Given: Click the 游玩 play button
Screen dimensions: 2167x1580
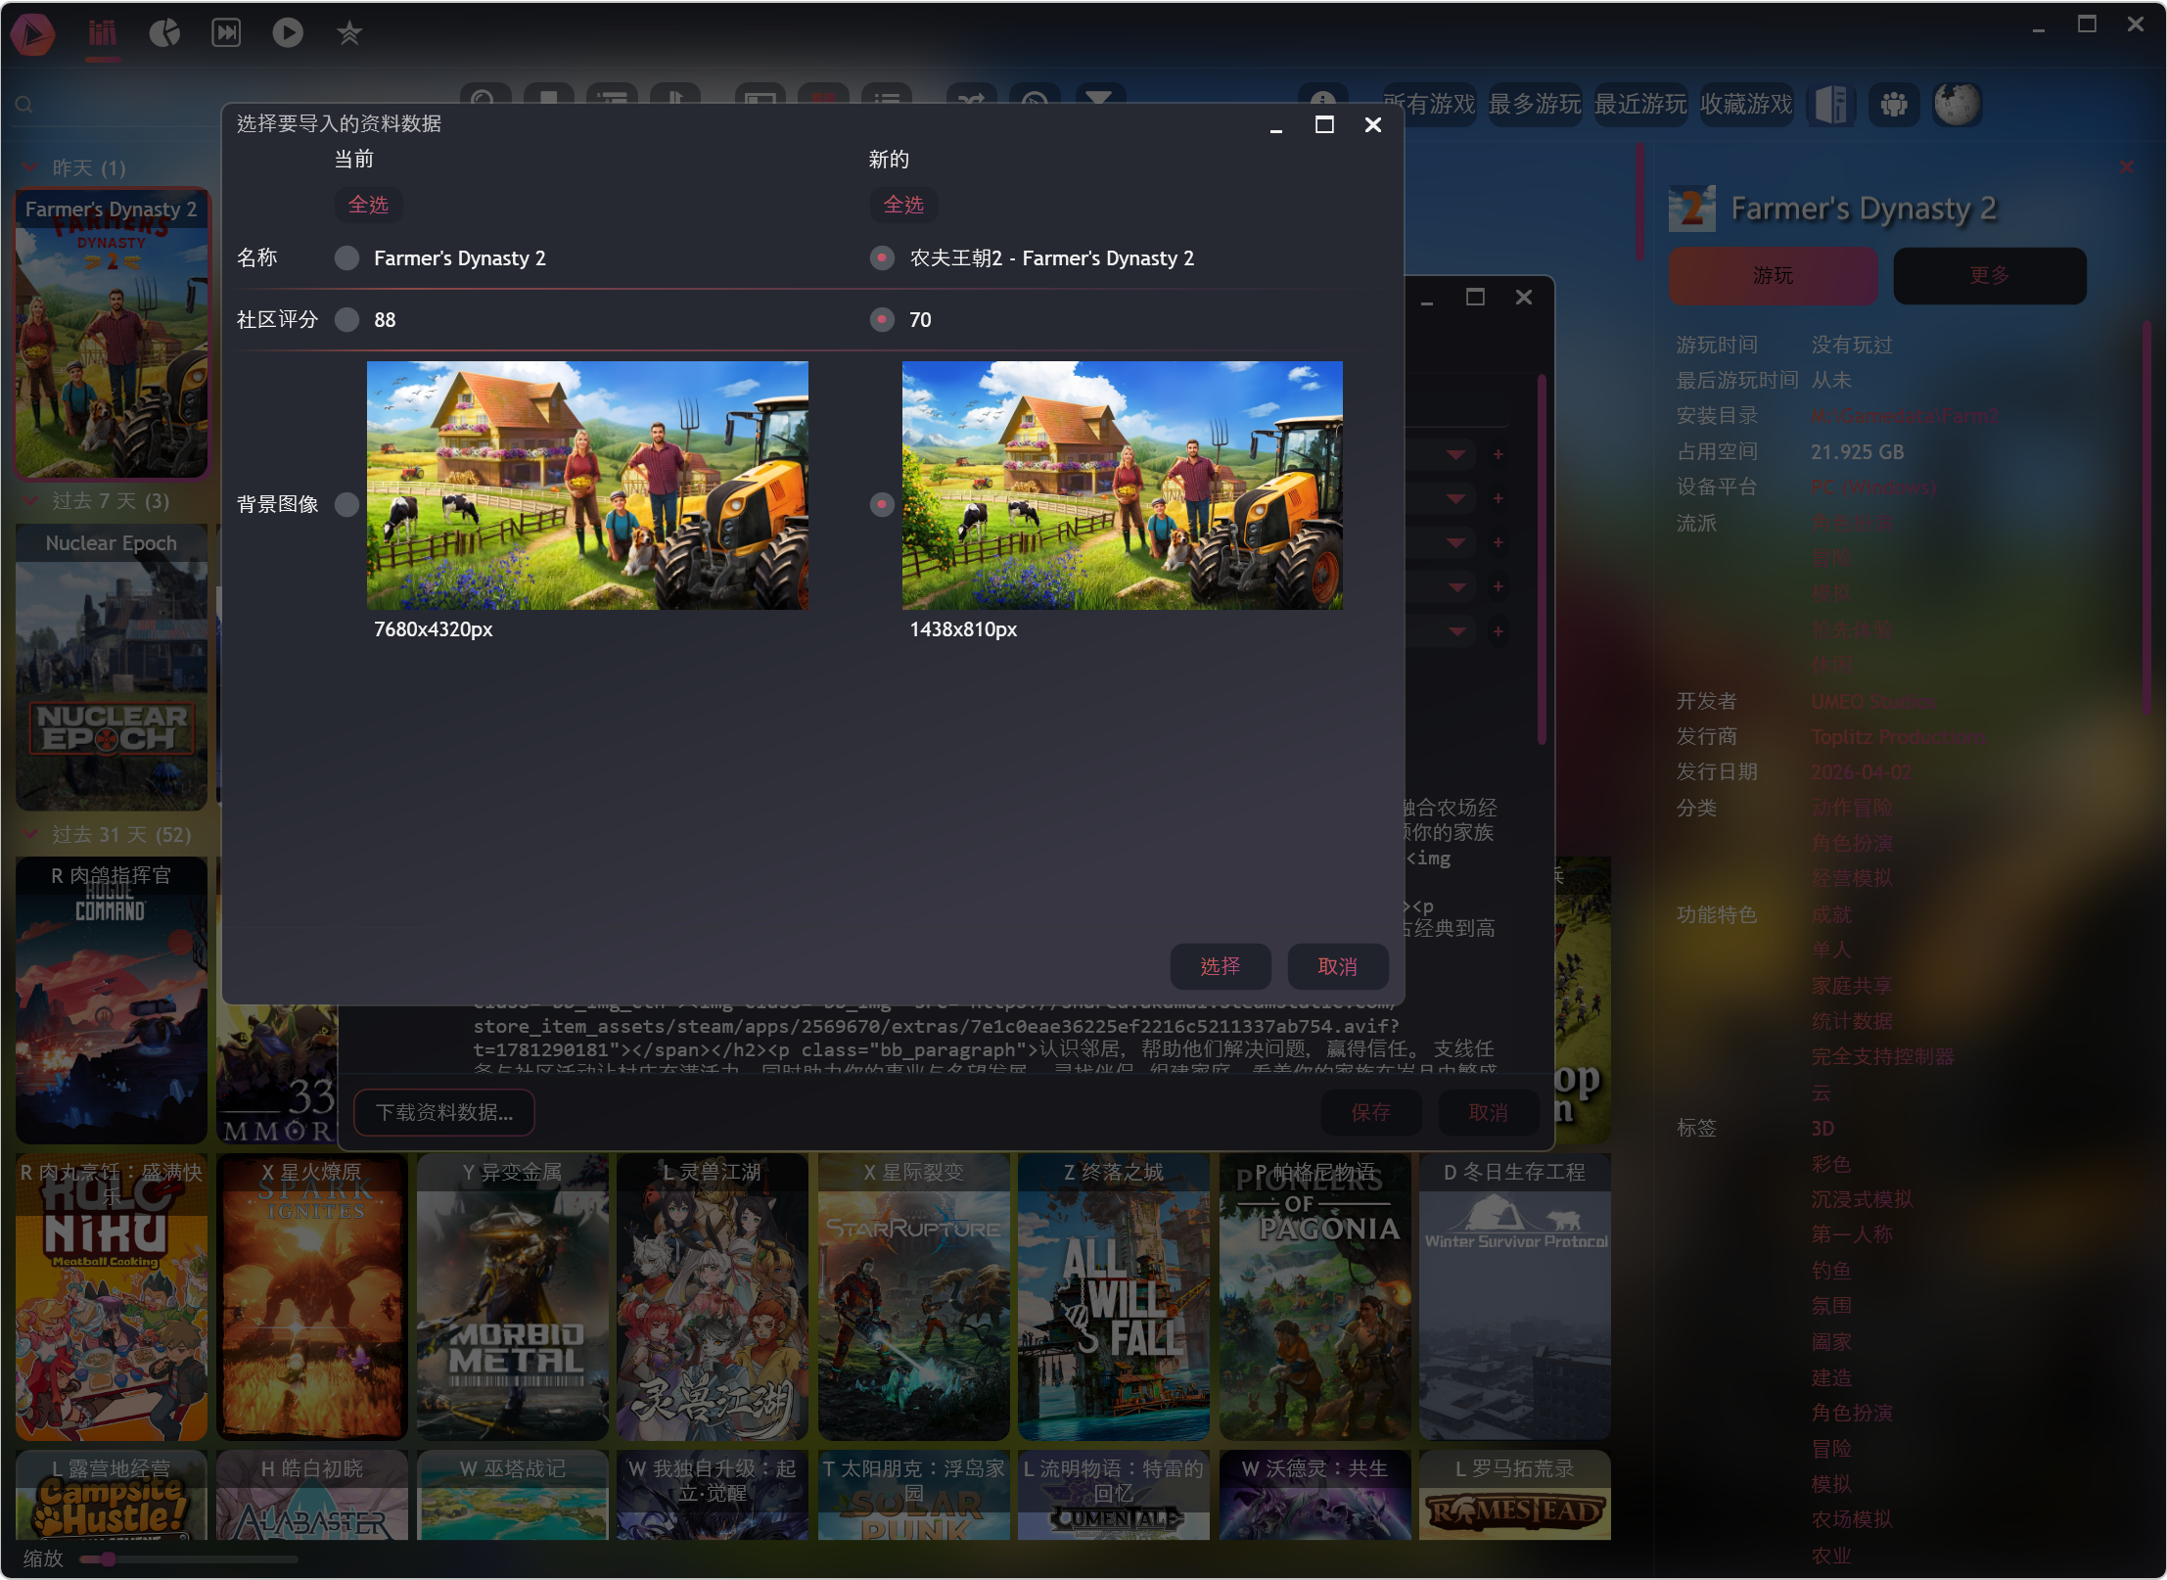Looking at the screenshot, I should coord(1774,276).
